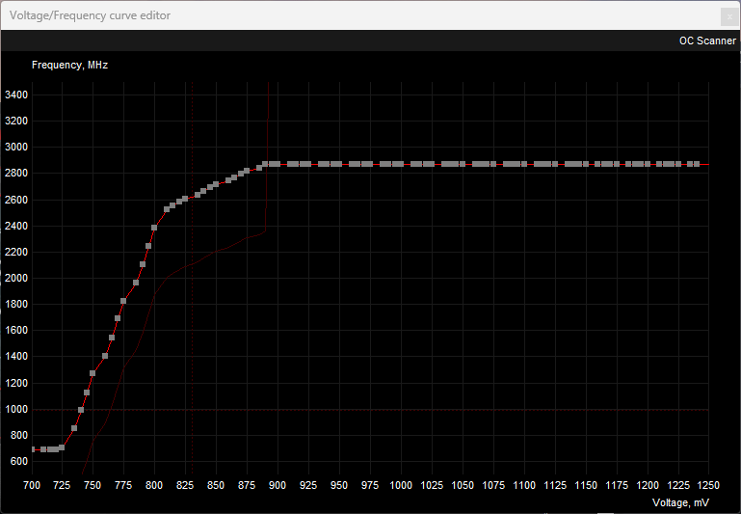The image size is (741, 514).
Task: Click the 900 label on voltage axis
Action: pyautogui.click(x=278, y=485)
